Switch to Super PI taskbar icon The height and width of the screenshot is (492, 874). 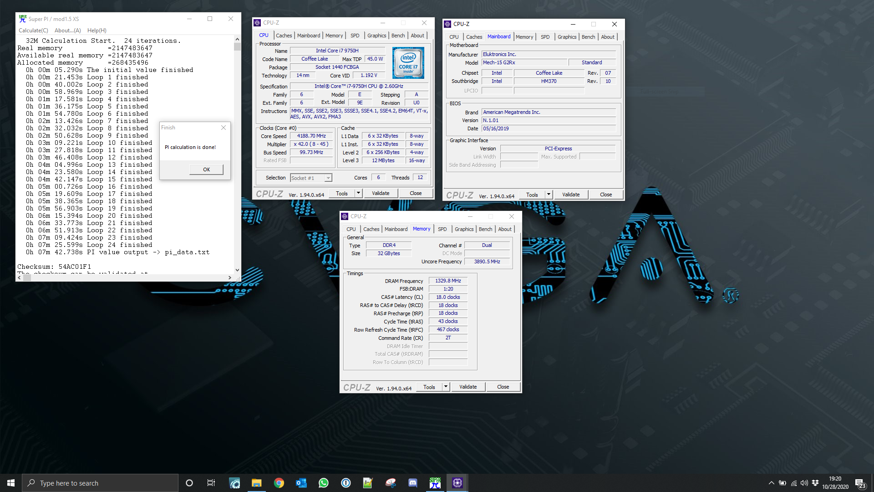[x=435, y=483]
